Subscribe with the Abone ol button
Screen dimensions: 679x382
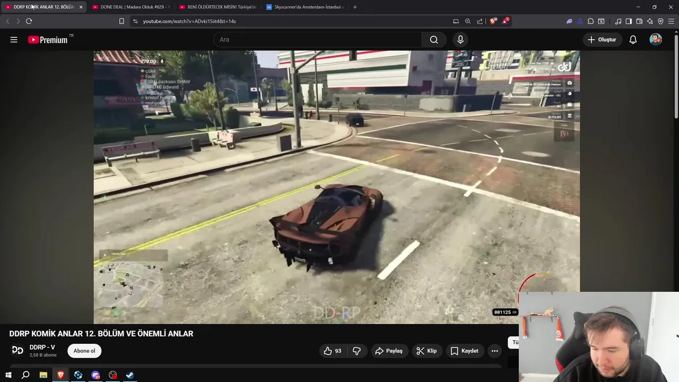click(84, 351)
